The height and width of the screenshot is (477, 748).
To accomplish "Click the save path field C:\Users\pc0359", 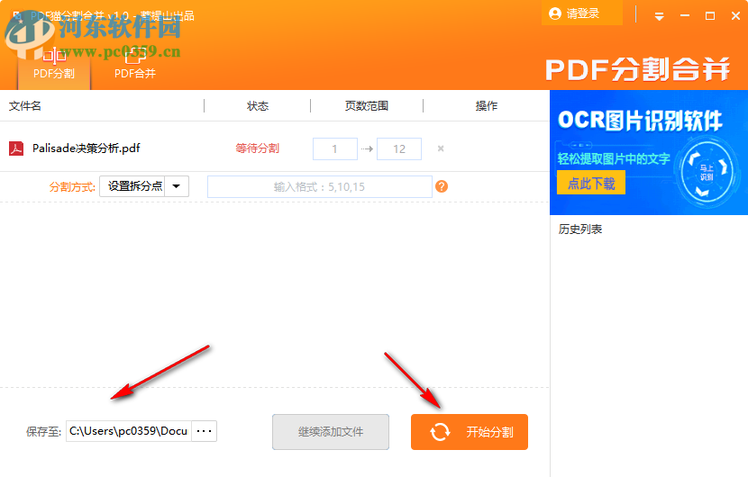I will (x=129, y=431).
